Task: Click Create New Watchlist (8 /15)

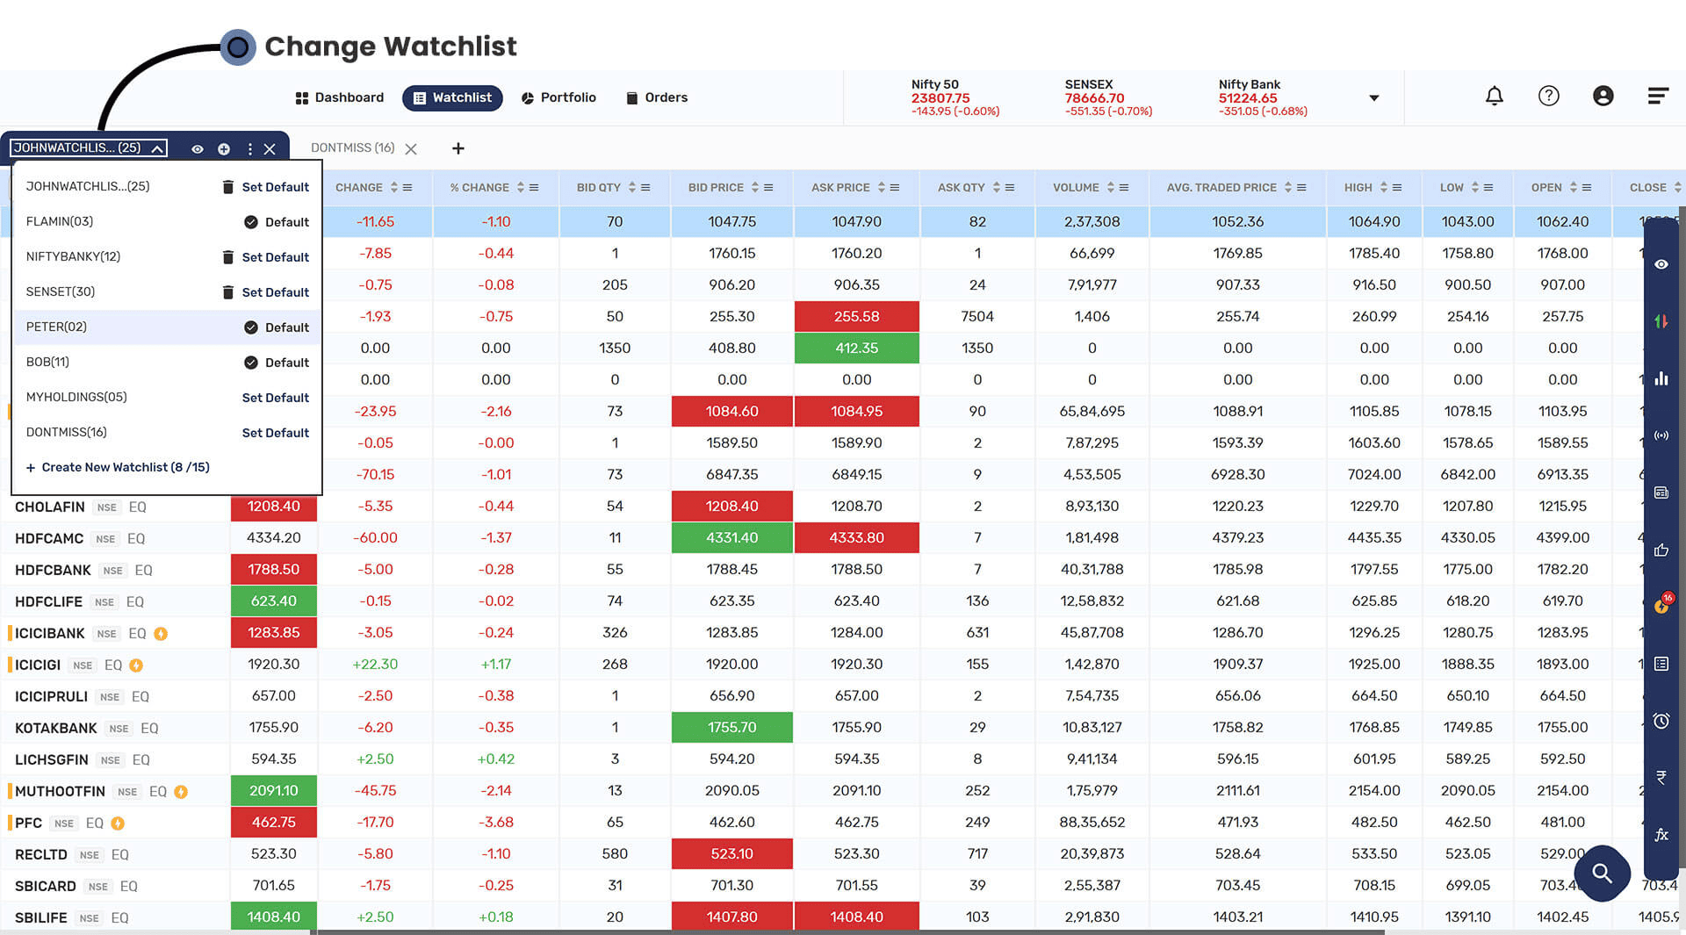Action: tap(118, 467)
